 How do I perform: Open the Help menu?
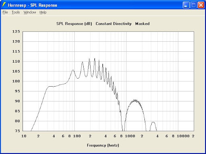(x=43, y=12)
